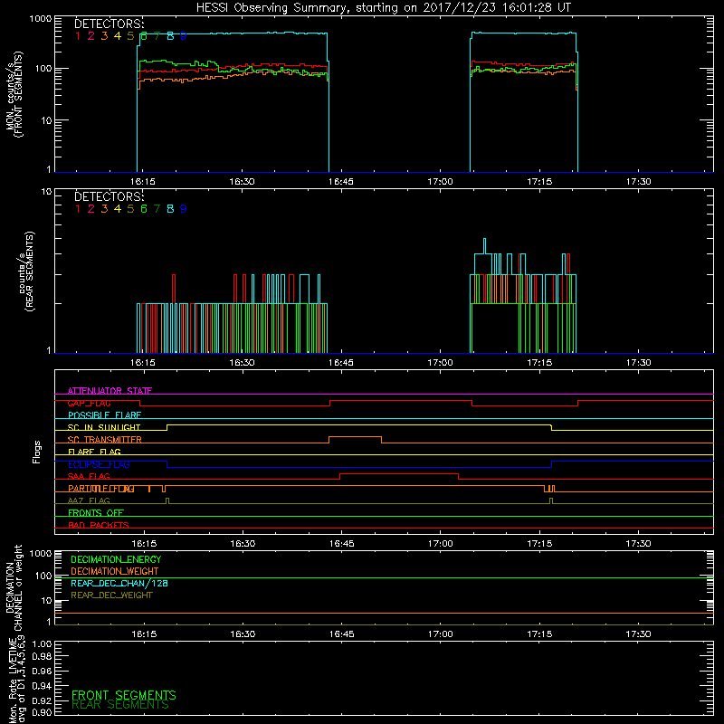Select red detector 1 in rear segments legend
The width and height of the screenshot is (724, 724).
point(78,209)
